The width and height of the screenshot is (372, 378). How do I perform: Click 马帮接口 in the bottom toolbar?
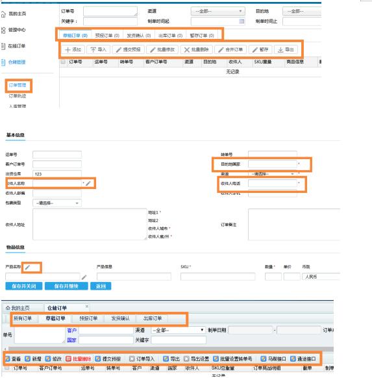pyautogui.click(x=273, y=359)
